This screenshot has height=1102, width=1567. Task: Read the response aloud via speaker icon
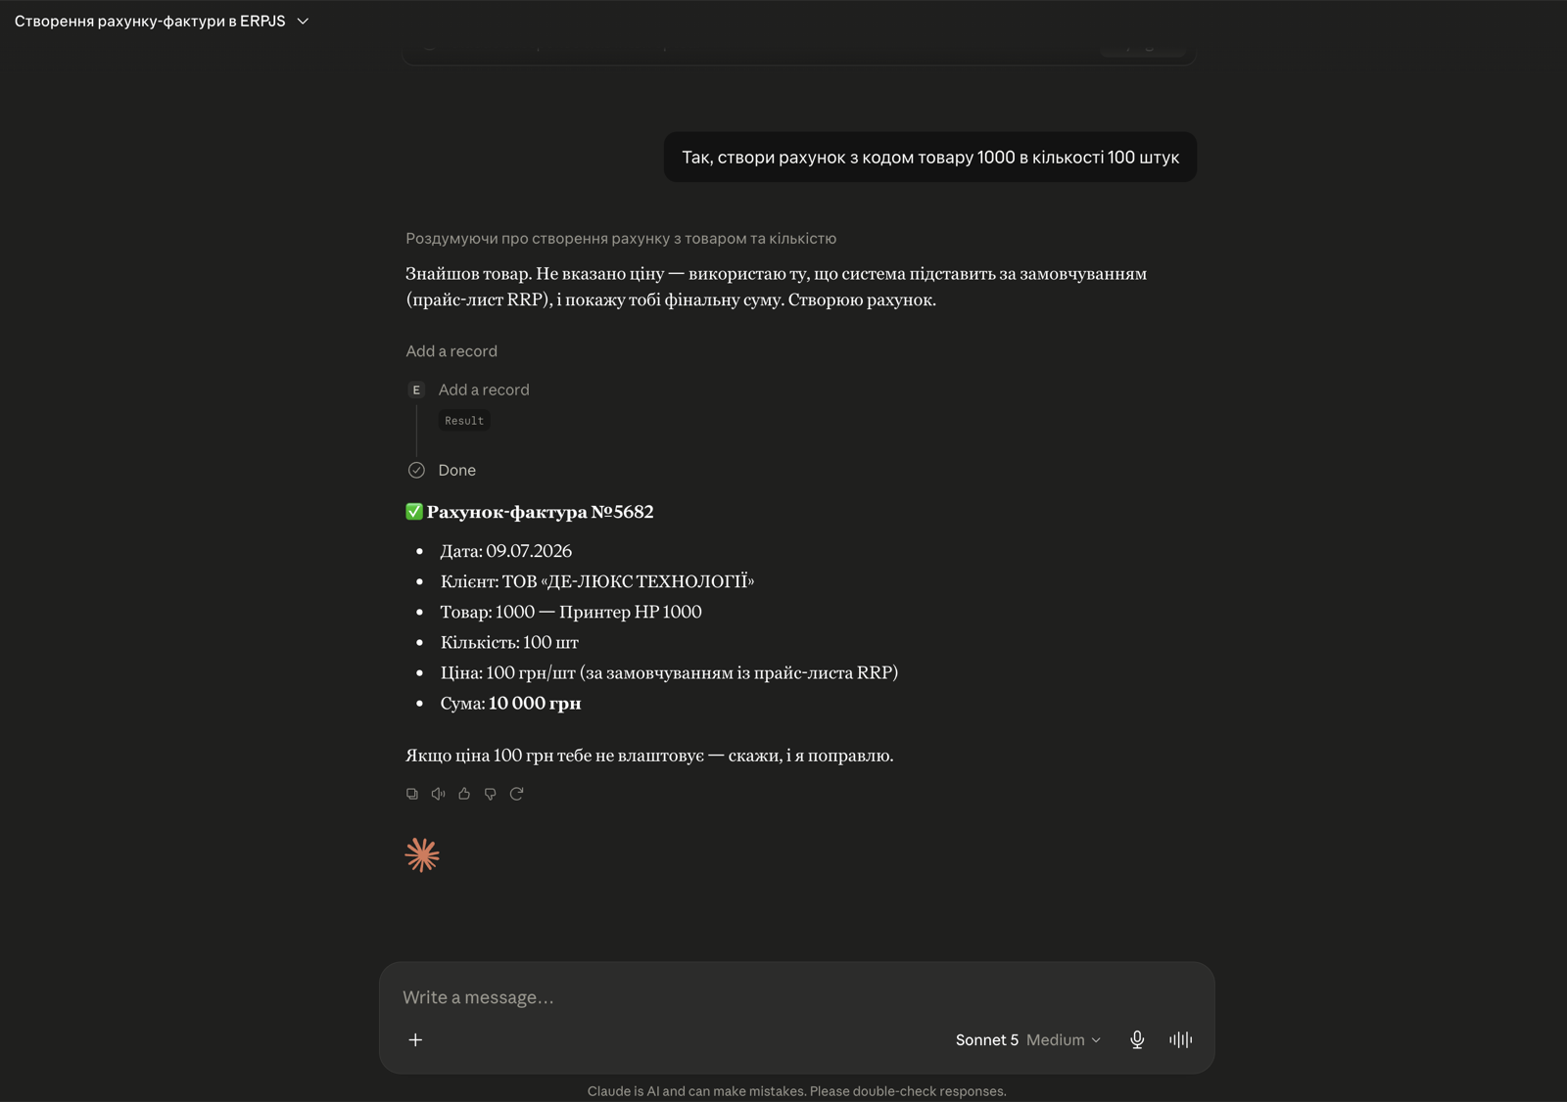pos(438,794)
